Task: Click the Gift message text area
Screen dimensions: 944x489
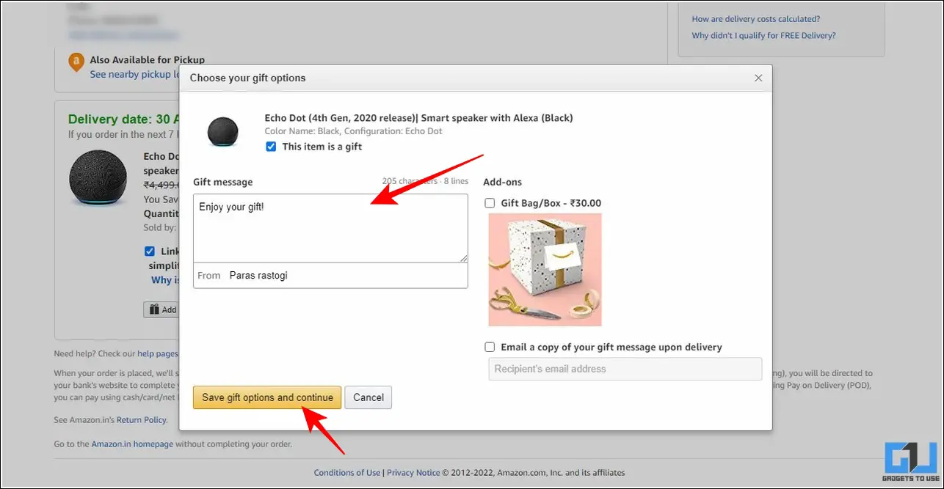Action: click(x=330, y=228)
